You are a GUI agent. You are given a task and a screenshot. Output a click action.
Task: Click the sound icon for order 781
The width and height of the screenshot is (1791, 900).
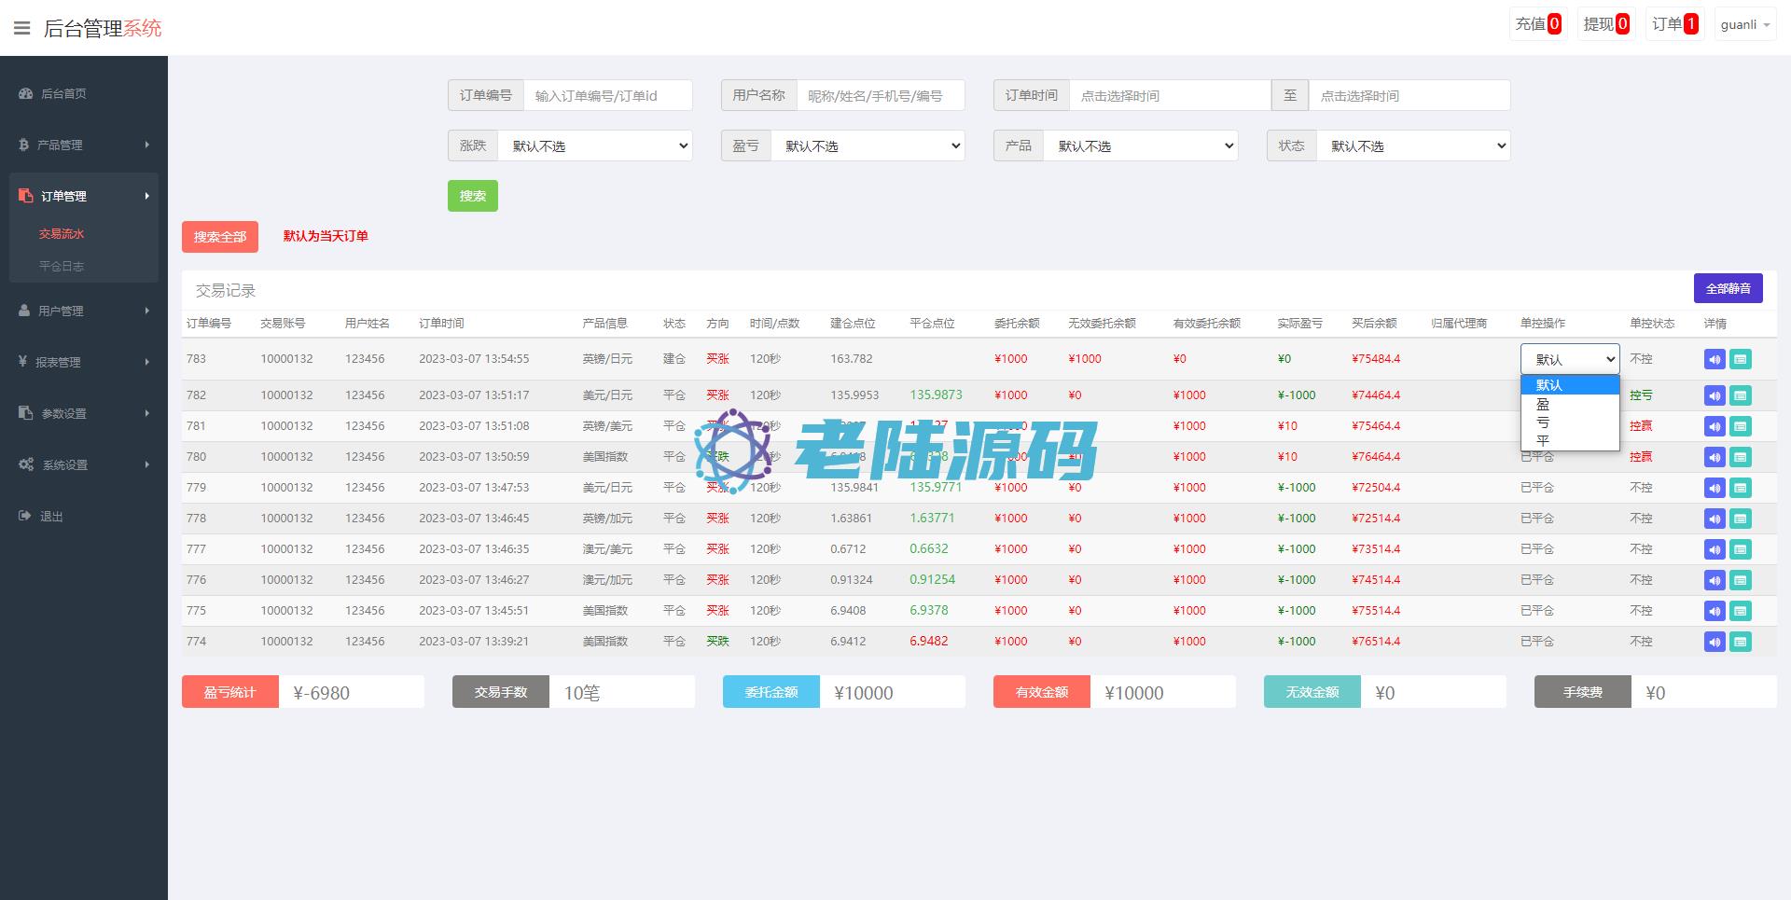(x=1715, y=426)
